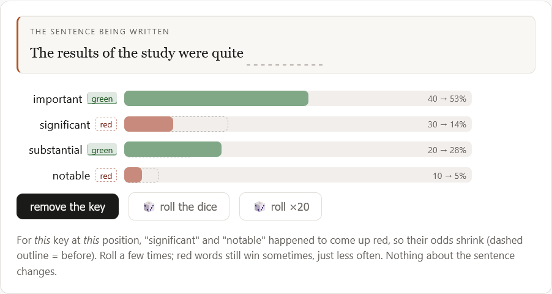
Task: Select the green tag beside important
Action: click(102, 99)
